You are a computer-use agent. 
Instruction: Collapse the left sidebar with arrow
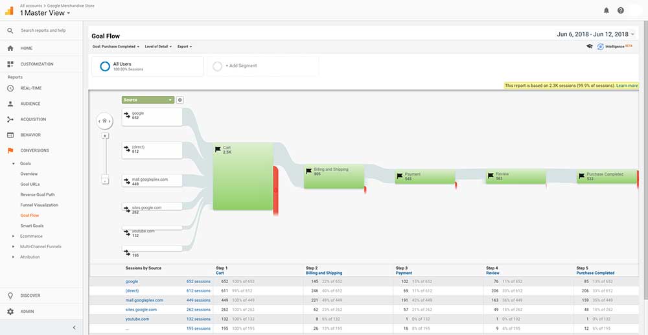click(x=74, y=328)
